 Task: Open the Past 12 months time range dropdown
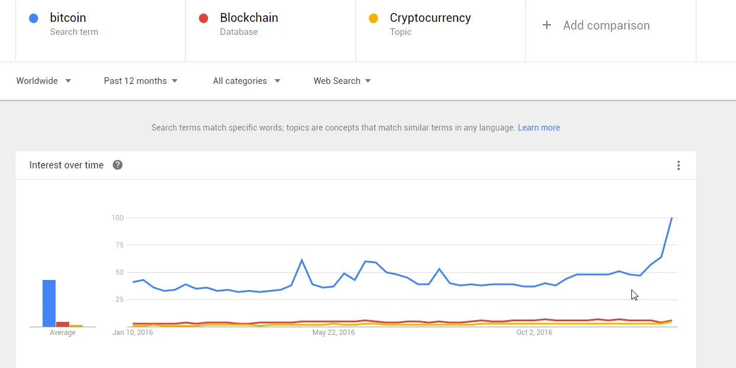coord(141,81)
